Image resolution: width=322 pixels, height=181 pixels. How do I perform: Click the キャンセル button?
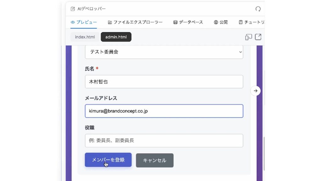click(154, 160)
